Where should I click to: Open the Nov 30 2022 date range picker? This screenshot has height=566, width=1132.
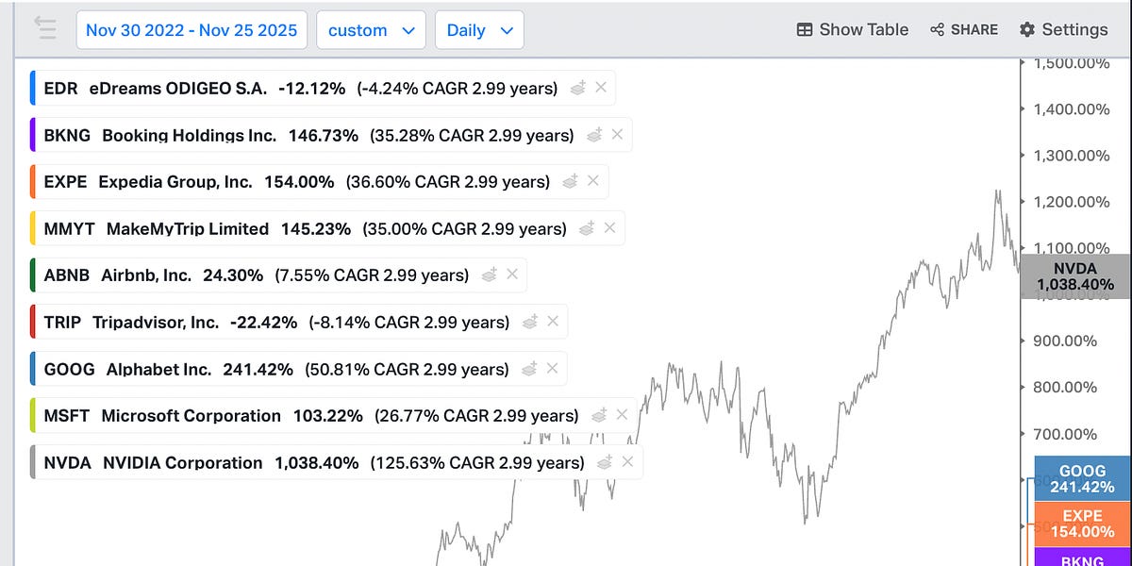[x=191, y=30]
